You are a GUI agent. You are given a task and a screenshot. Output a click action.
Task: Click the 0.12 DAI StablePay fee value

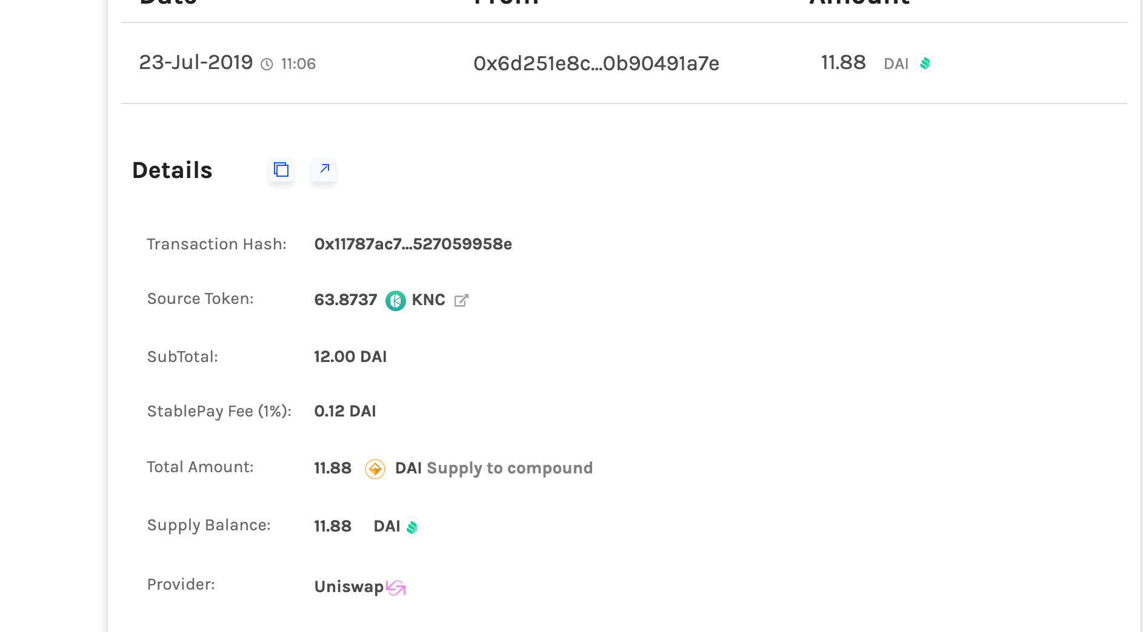coord(345,411)
